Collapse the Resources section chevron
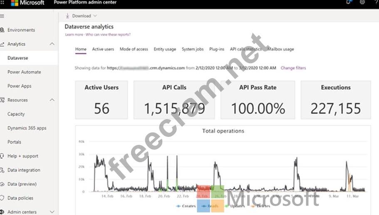The width and height of the screenshot is (379, 215). (52, 100)
